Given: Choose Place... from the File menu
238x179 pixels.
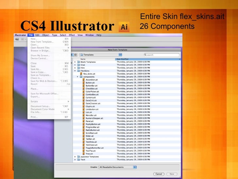Looking at the screenshot, I should (x=34, y=89).
